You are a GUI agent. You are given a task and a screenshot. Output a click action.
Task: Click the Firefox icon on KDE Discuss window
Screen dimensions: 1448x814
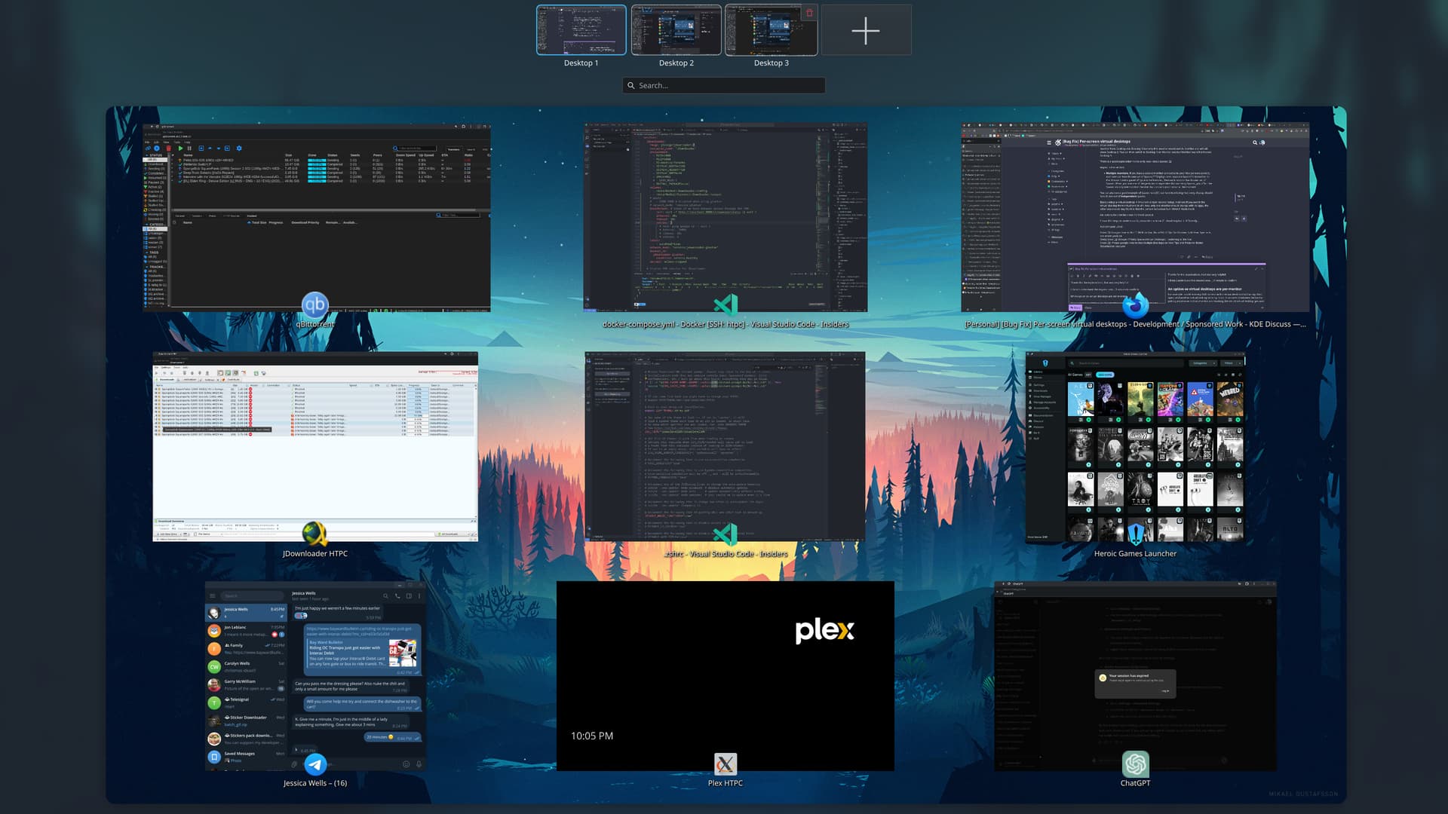coord(1135,305)
